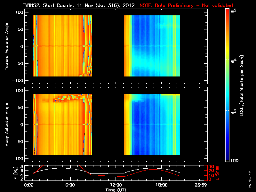Image resolution: width=256 pixels, height=192 pixels.
Task: Click the 'R [RE]' axis label
Action: [15, 173]
